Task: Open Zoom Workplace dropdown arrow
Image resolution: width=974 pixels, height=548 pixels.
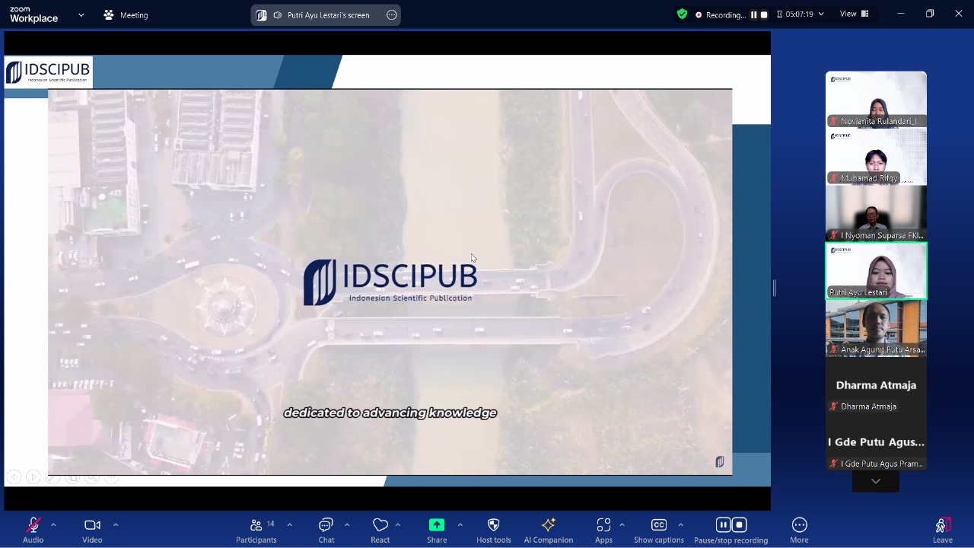Action: click(x=81, y=14)
